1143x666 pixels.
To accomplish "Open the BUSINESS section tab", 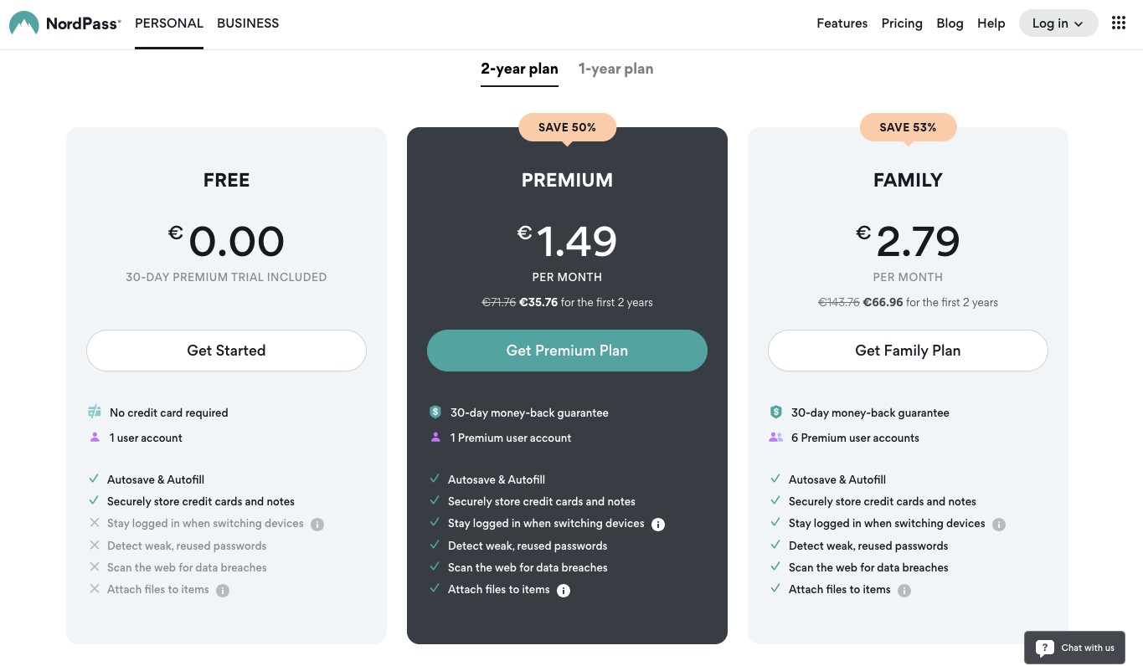I will tap(248, 23).
